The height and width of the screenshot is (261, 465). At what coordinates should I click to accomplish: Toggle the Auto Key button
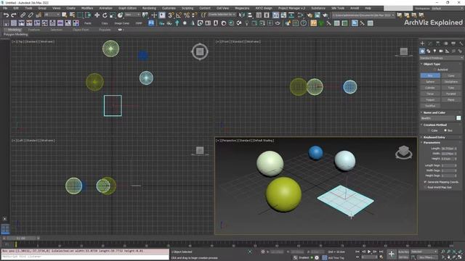(x=403, y=252)
